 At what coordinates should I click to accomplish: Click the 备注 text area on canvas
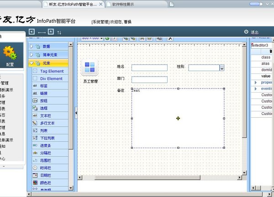pos(178,118)
